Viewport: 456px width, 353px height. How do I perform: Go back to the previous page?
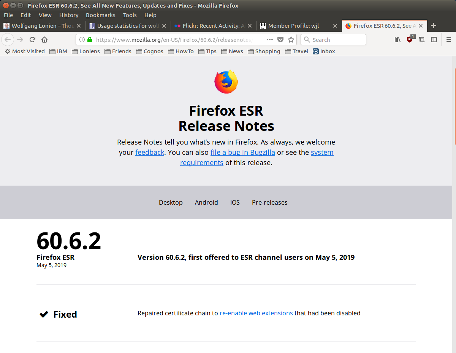[8, 40]
